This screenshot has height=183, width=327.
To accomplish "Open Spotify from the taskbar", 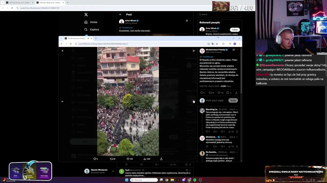I will tap(195, 180).
